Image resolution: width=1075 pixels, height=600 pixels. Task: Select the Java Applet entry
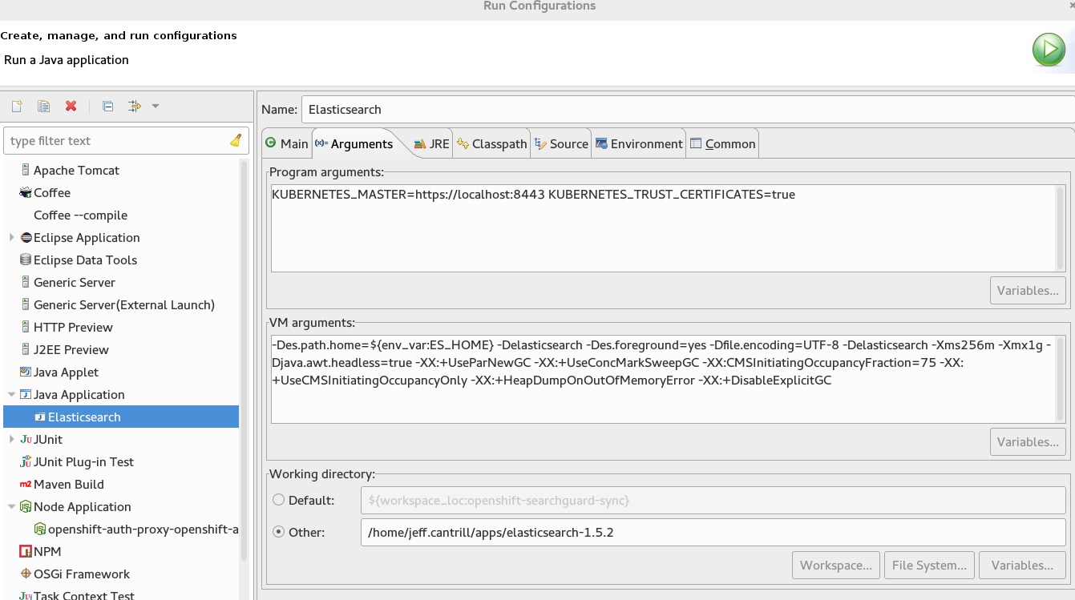coord(66,372)
